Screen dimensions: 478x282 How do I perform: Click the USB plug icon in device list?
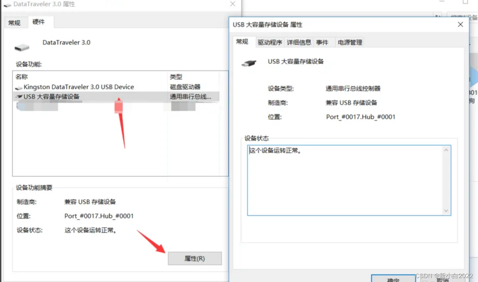coord(19,97)
